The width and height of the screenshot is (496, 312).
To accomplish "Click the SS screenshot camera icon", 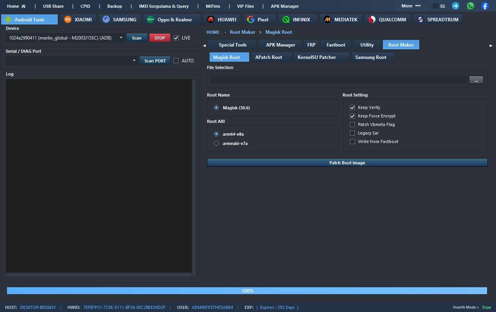I will 436,6.
